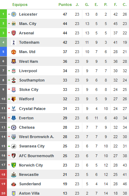Image resolution: width=129 pixels, height=196 pixels.
Task: Sort table by Puntos column header
Action: tap(65, 5)
